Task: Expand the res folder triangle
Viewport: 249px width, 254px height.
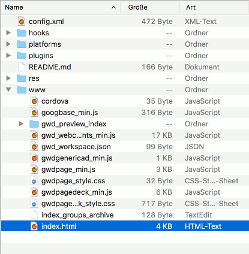Action: pyautogui.click(x=8, y=78)
